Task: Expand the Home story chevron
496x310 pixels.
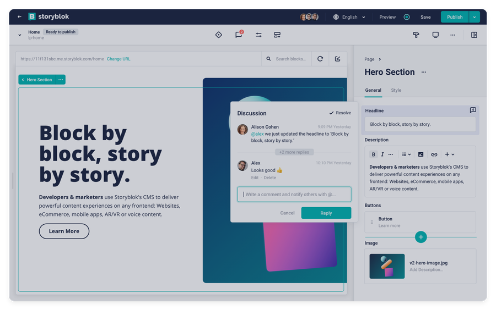Action: 20,35
